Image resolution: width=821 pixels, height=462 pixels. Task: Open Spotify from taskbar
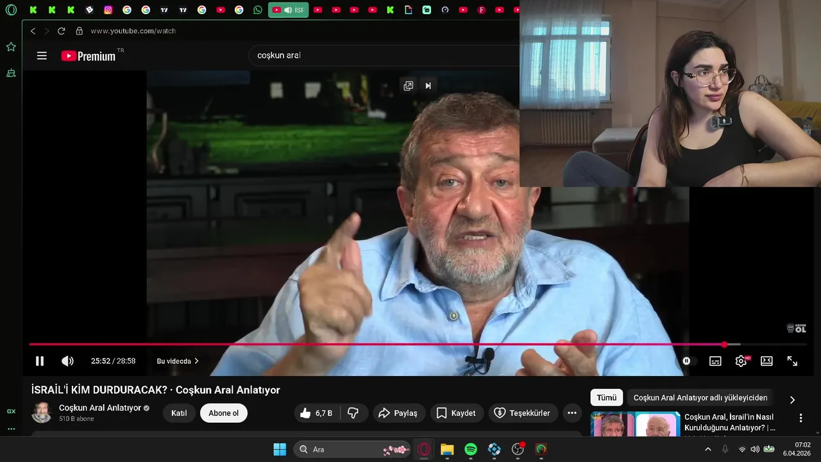click(x=471, y=449)
